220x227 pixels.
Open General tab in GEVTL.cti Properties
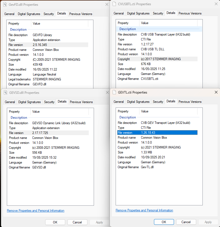pyautogui.click(x=118, y=102)
